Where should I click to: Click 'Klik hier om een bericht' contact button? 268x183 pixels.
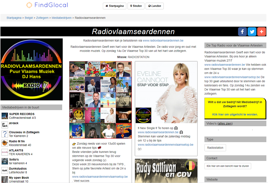[228, 166]
